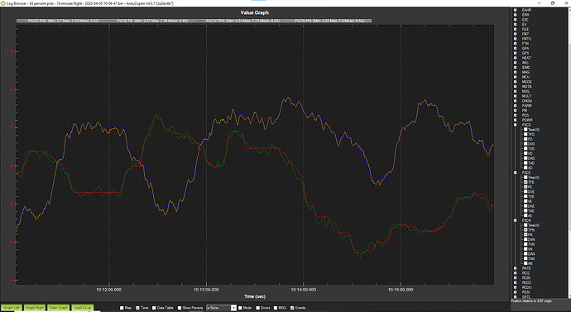Select the MODE tree item

pos(526,82)
